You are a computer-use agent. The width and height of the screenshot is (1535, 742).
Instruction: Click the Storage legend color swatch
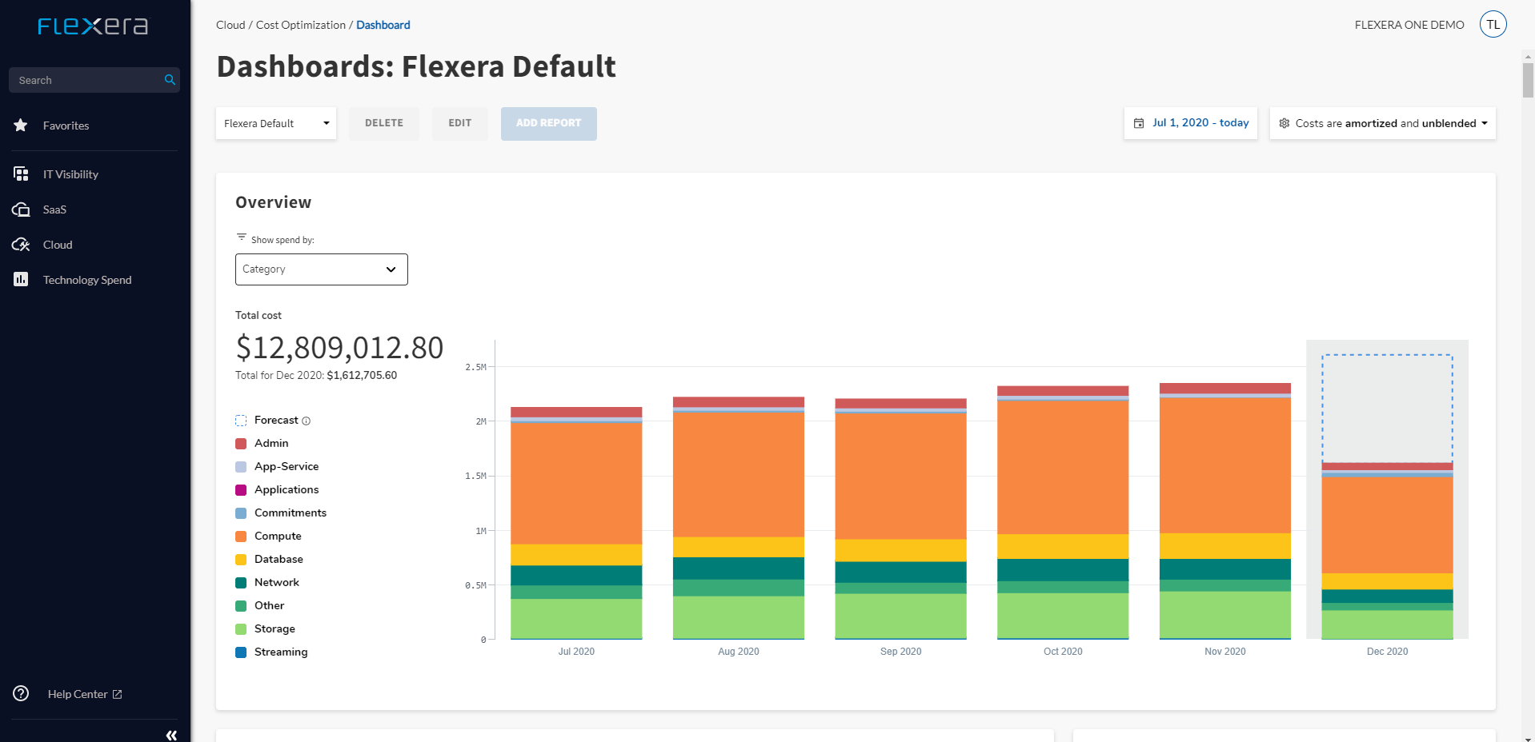coord(241,629)
